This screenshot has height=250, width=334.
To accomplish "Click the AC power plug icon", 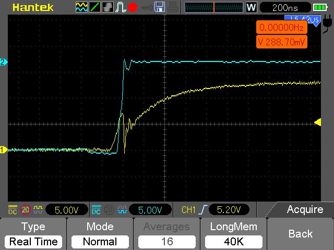I will point(327,24).
